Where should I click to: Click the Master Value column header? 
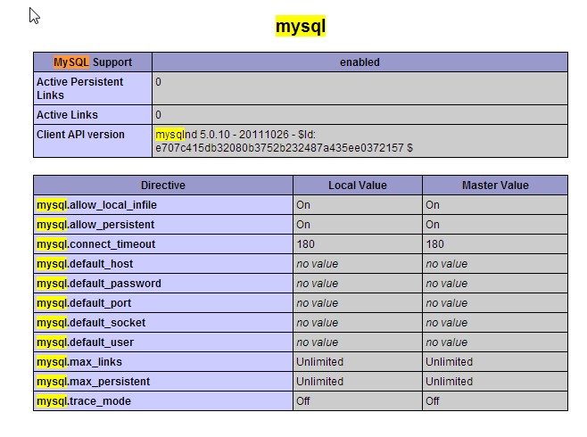pos(495,186)
